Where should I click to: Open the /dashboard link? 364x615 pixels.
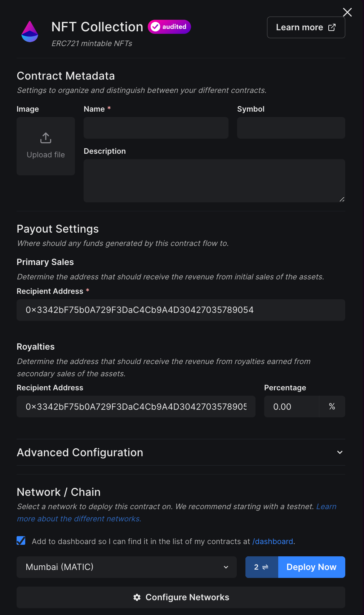pyautogui.click(x=272, y=541)
